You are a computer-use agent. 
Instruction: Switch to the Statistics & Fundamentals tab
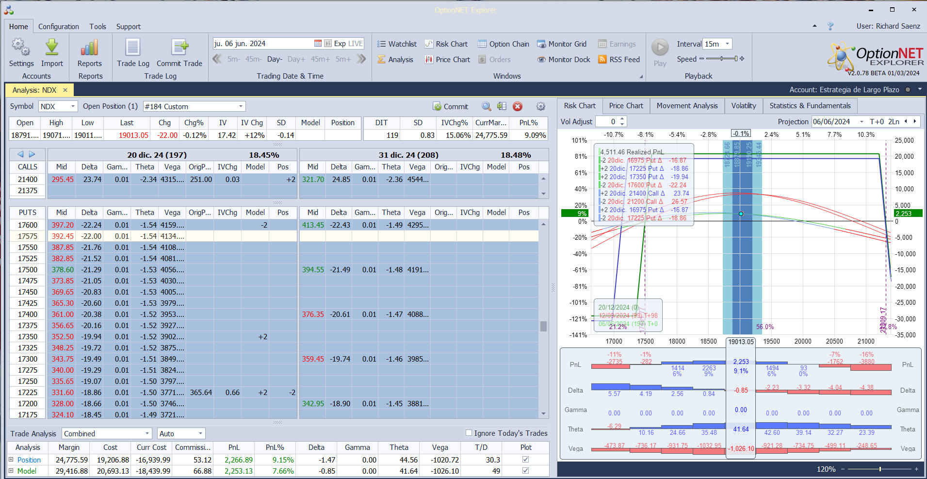[x=810, y=106]
